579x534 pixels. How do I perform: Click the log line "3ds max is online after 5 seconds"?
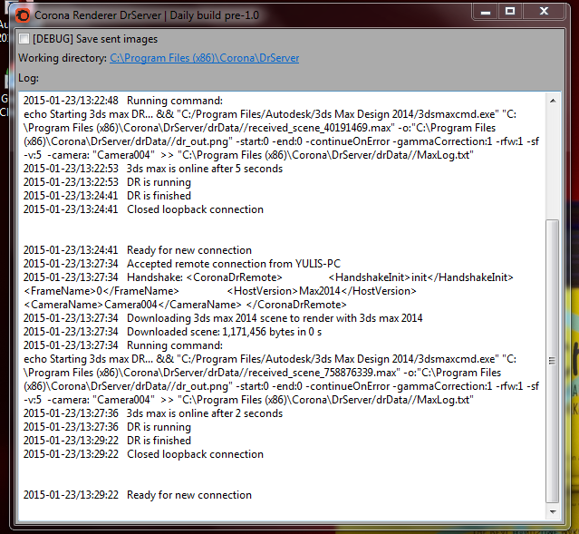pyautogui.click(x=153, y=169)
